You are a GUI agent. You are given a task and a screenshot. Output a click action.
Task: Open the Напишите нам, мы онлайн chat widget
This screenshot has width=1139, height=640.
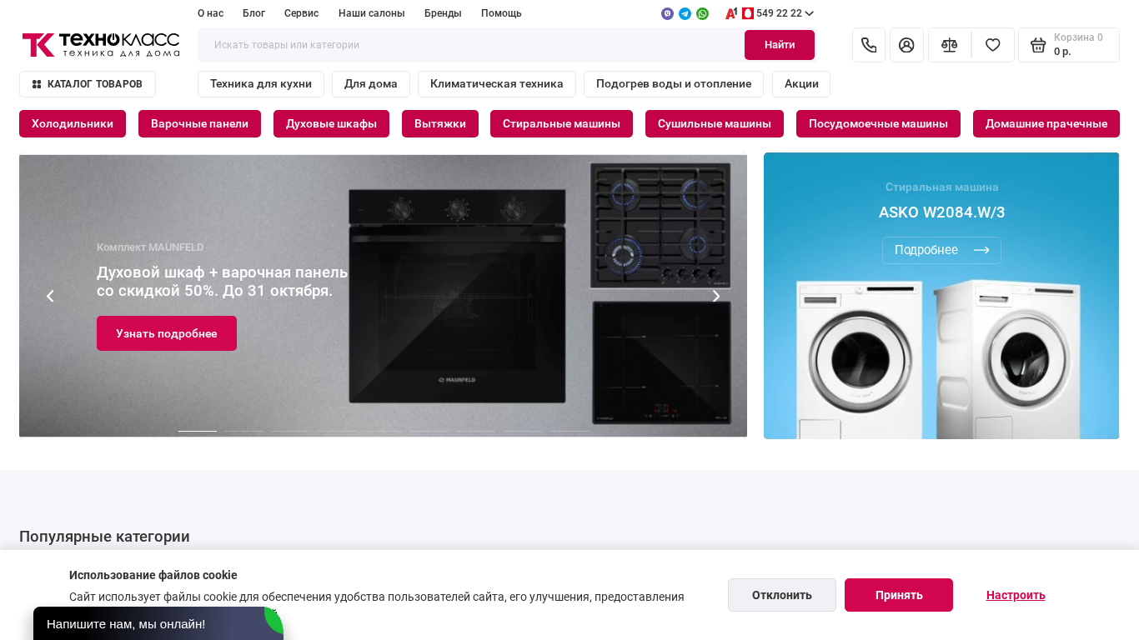pos(158,623)
